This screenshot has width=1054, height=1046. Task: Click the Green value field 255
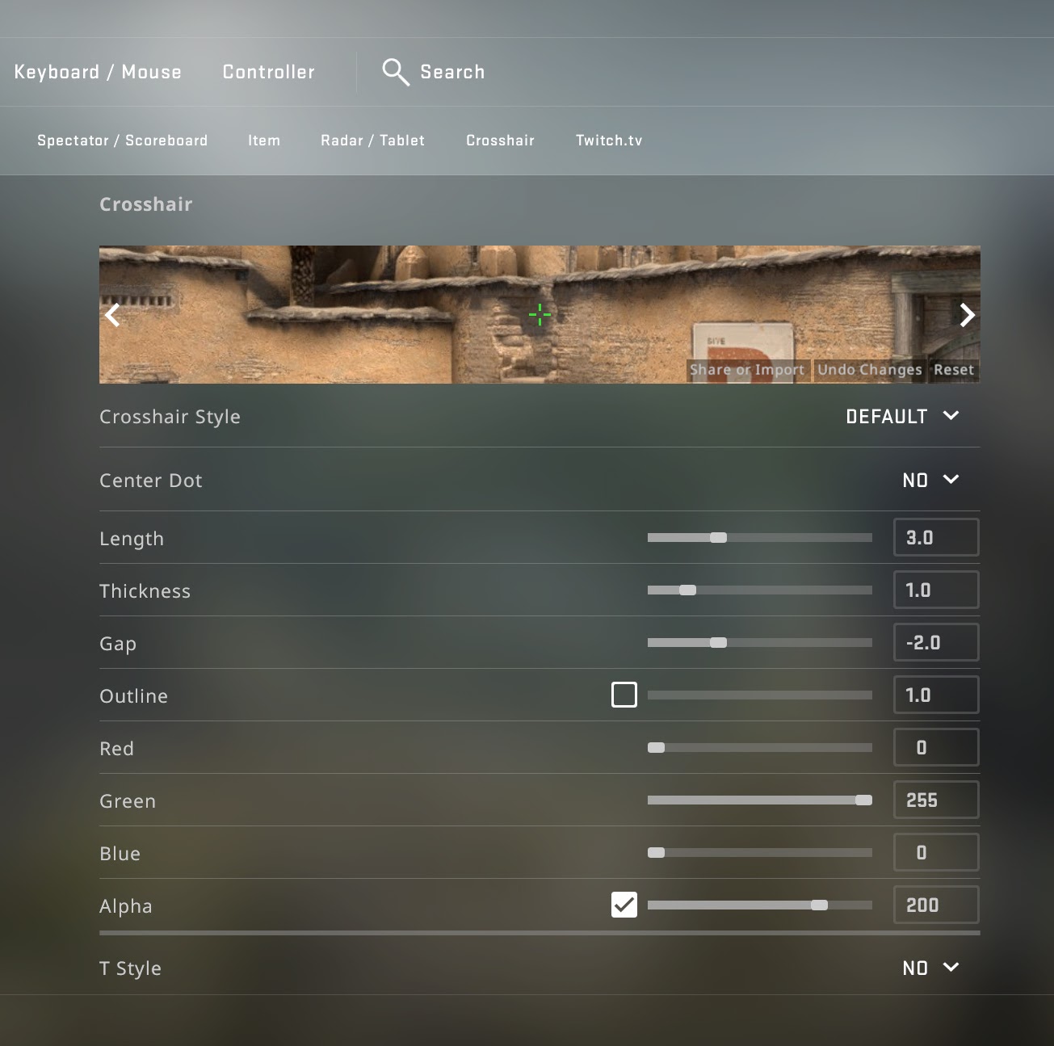click(936, 800)
